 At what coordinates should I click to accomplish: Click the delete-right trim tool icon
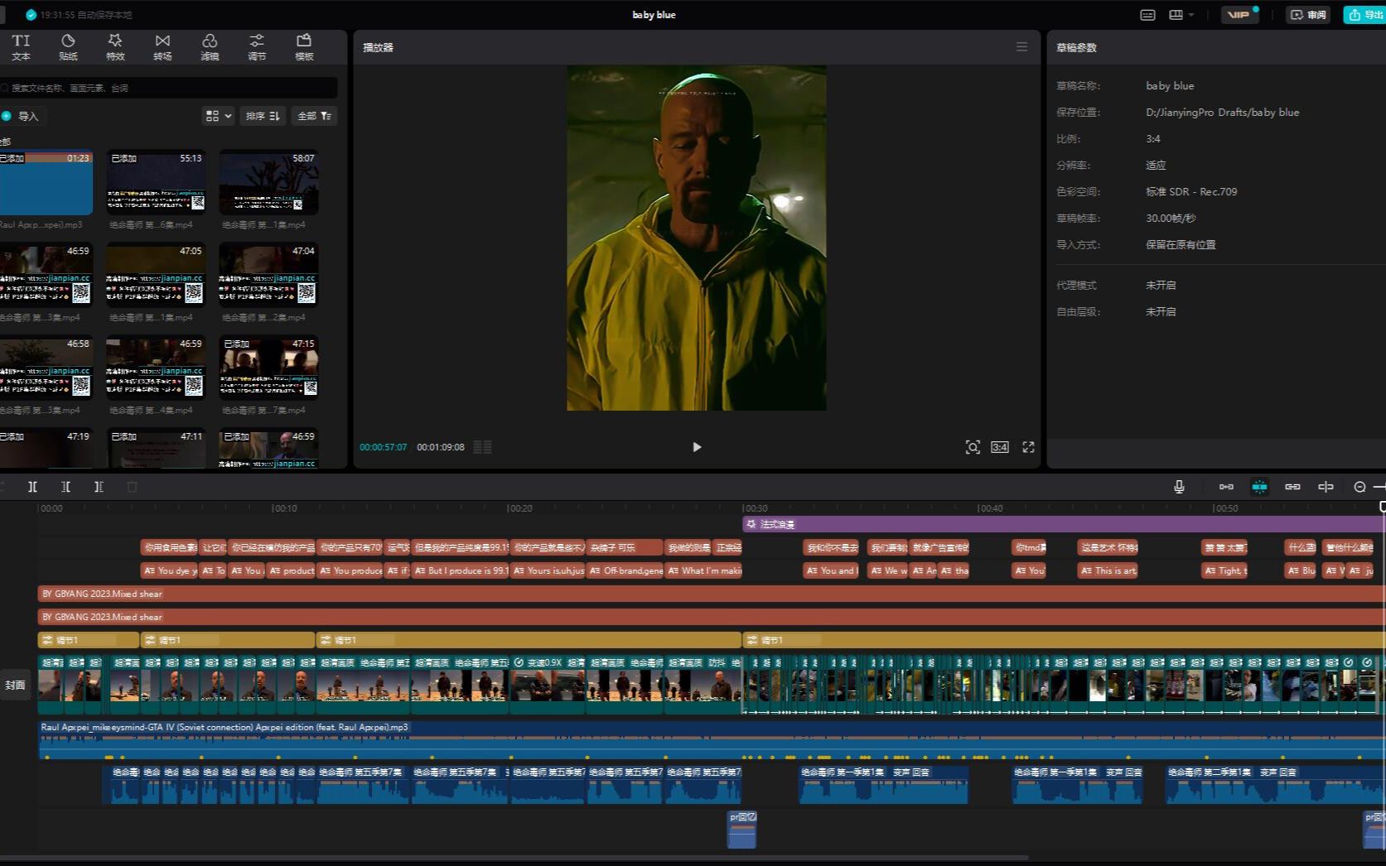(99, 487)
